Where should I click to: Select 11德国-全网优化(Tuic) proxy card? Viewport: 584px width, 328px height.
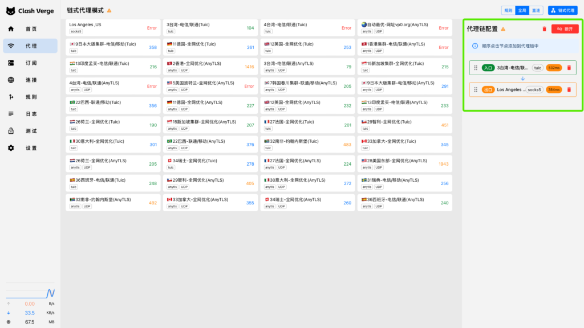coord(210,47)
